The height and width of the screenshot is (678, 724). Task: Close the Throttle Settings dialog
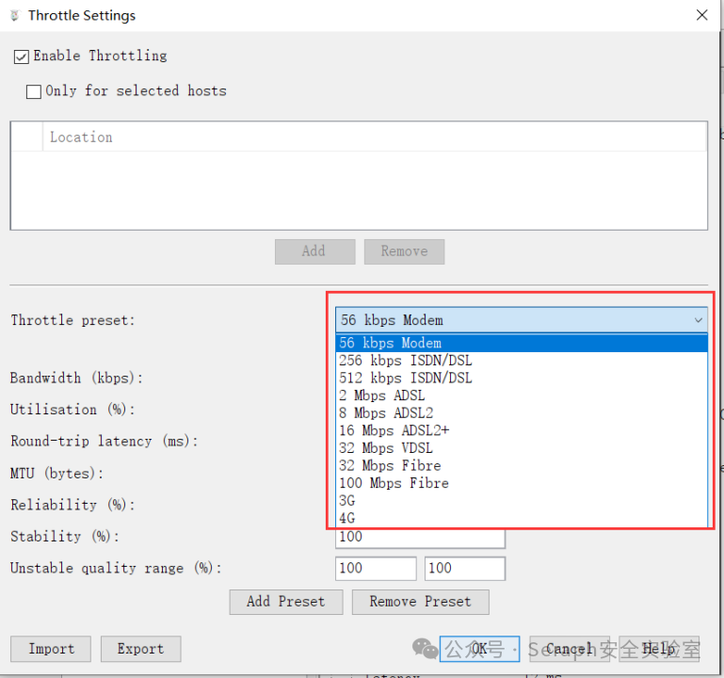coord(701,15)
